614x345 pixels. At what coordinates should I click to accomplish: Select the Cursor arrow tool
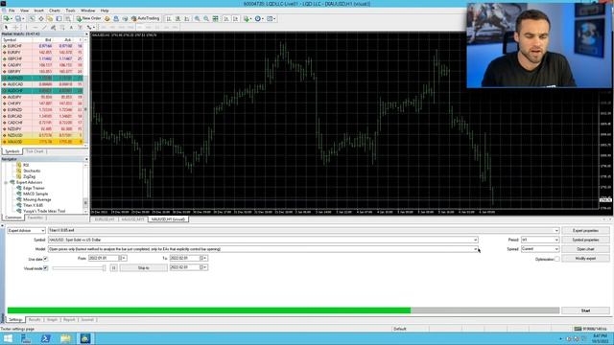6,28
